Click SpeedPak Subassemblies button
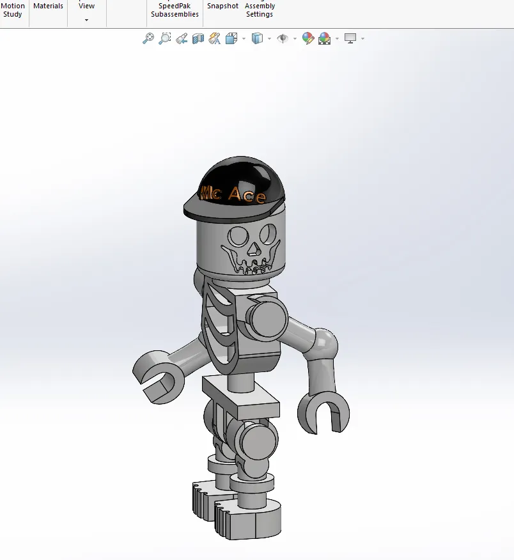The width and height of the screenshot is (514, 560). tap(175, 10)
